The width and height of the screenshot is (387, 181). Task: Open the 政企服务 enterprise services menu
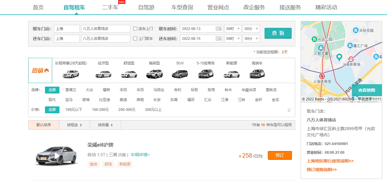click(254, 7)
